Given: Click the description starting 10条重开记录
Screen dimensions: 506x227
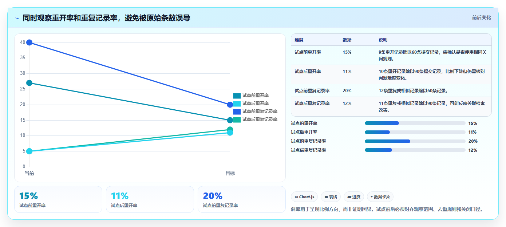Looking at the screenshot, I should point(432,74).
